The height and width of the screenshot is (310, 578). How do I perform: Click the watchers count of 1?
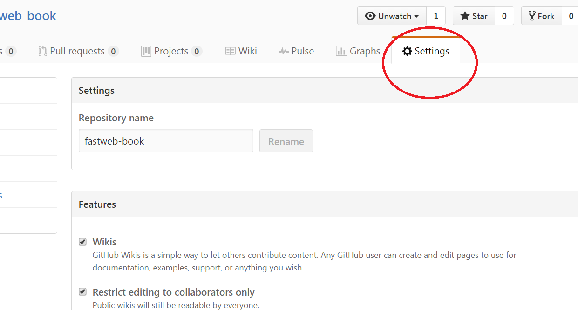pyautogui.click(x=436, y=16)
